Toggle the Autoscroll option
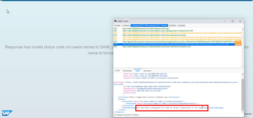The image size is (253, 118). coord(136,25)
